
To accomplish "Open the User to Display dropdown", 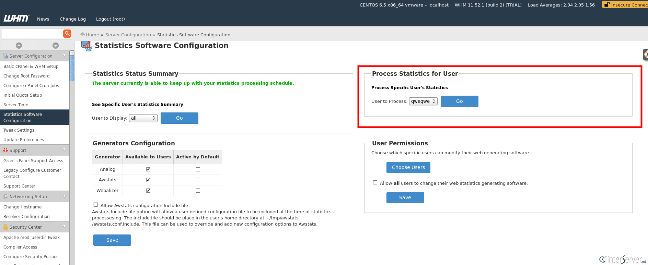I will point(143,118).
